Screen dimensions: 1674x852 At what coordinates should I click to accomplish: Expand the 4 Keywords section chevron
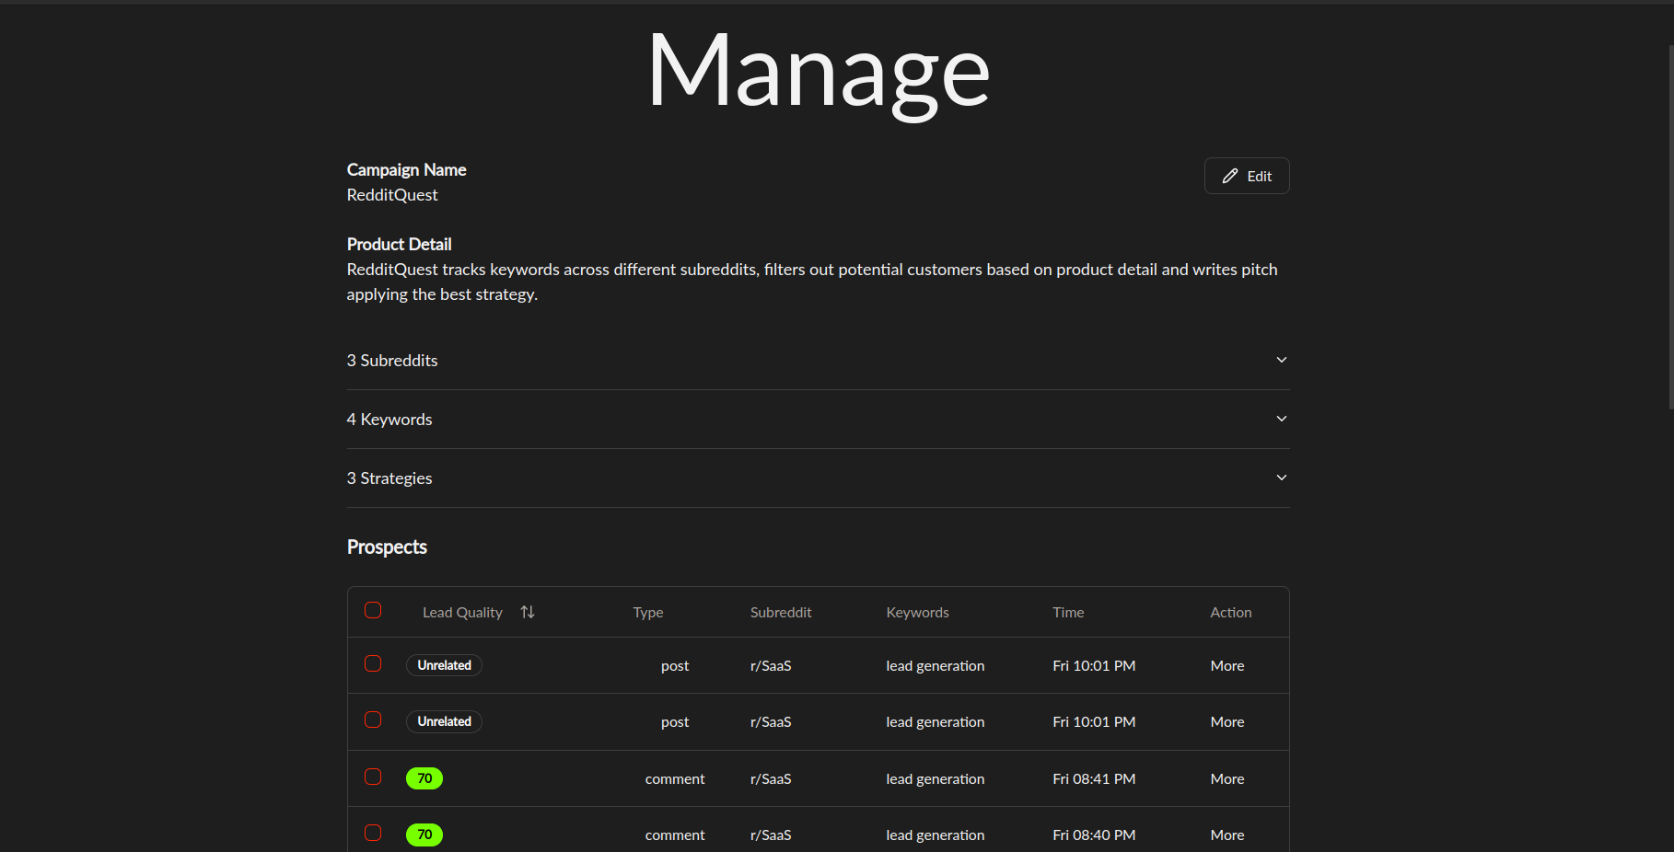tap(1281, 419)
